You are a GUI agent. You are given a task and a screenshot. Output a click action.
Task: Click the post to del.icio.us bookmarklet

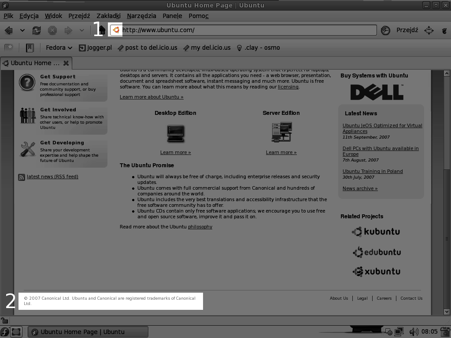148,48
